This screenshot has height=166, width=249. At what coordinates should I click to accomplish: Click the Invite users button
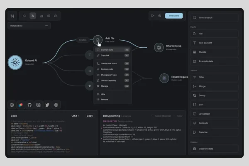click(174, 16)
